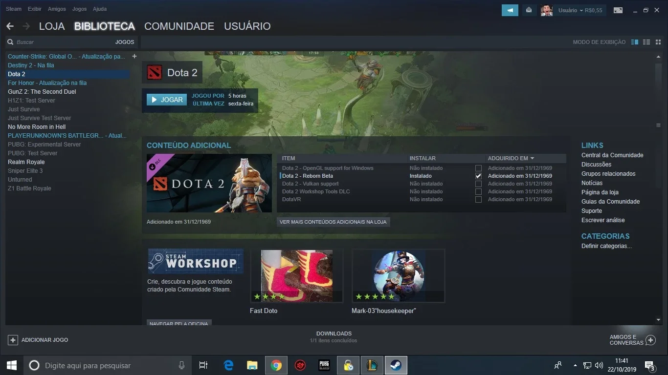Select No More Room in Hell

pyautogui.click(x=37, y=127)
